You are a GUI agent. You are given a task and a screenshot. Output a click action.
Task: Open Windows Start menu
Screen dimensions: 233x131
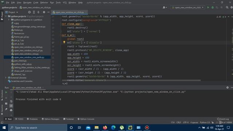click(x=4, y=128)
